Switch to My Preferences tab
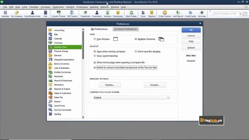249x140 pixels. tap(99, 29)
